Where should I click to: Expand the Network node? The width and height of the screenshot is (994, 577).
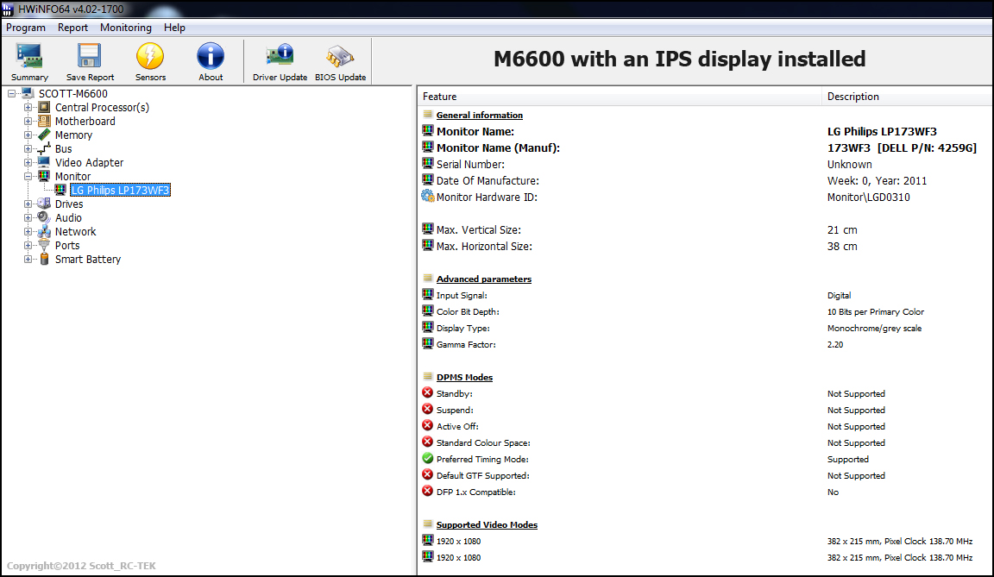click(28, 232)
